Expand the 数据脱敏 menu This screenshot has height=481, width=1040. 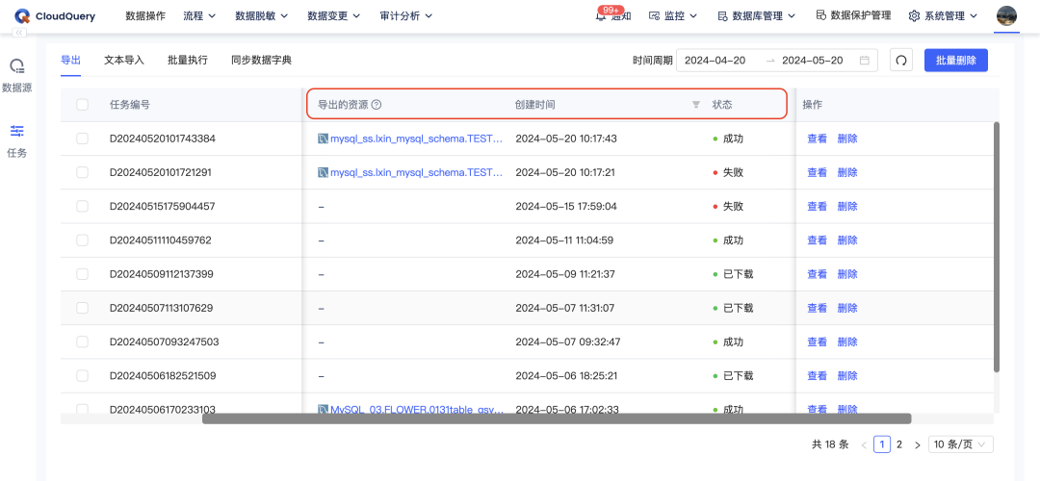point(261,16)
